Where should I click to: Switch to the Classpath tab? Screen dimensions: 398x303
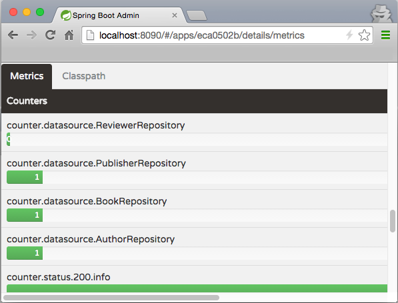pyautogui.click(x=84, y=76)
